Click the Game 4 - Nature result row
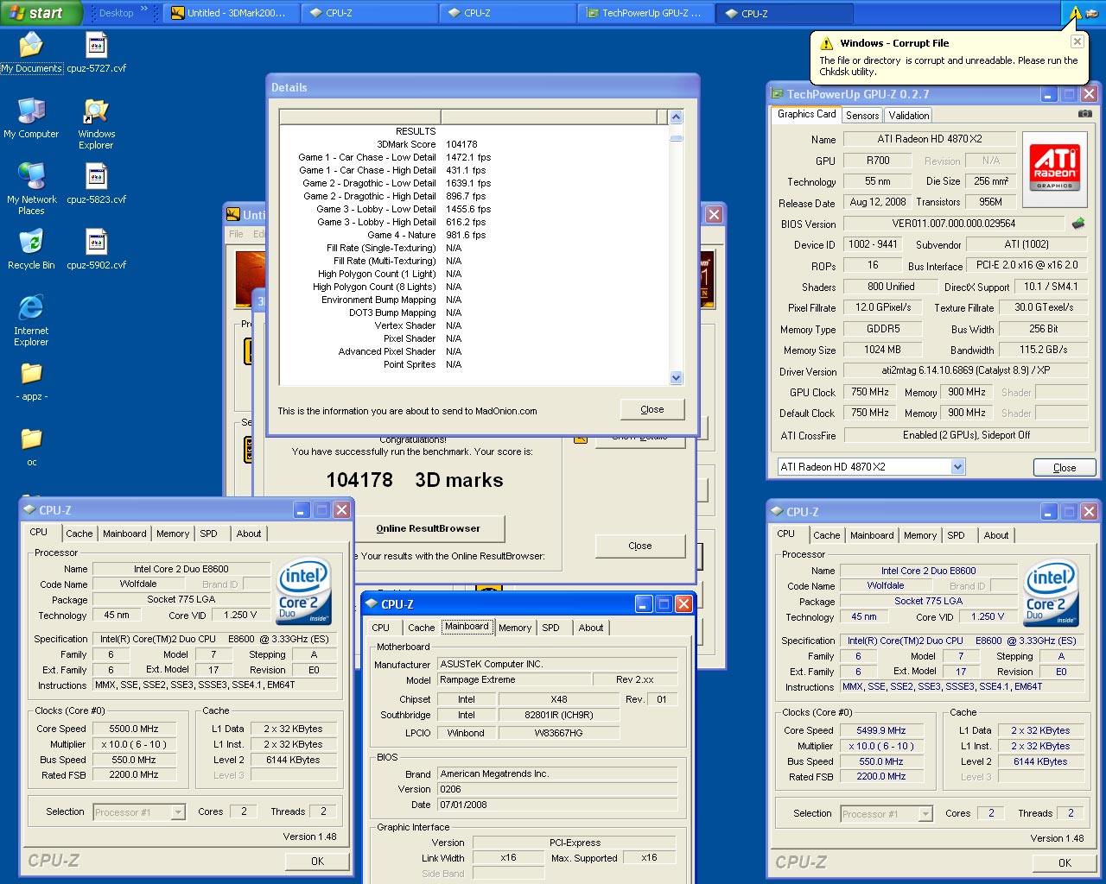This screenshot has height=884, width=1106. pos(474,235)
